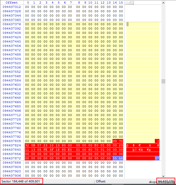Click the 94,437,376 offset value in status bar

point(166,181)
